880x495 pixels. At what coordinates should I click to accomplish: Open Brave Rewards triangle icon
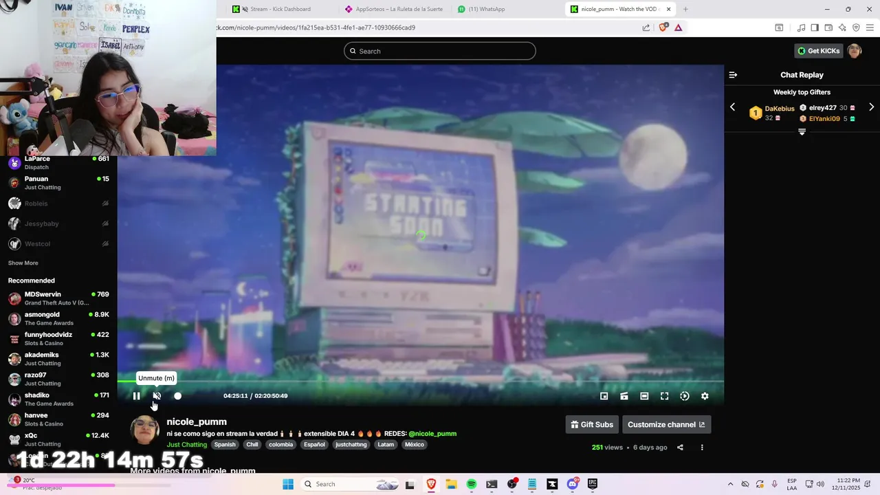[679, 27]
